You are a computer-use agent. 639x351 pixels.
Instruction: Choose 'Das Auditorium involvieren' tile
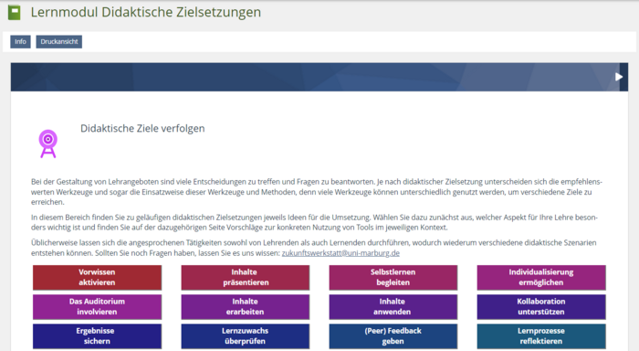tap(97, 307)
